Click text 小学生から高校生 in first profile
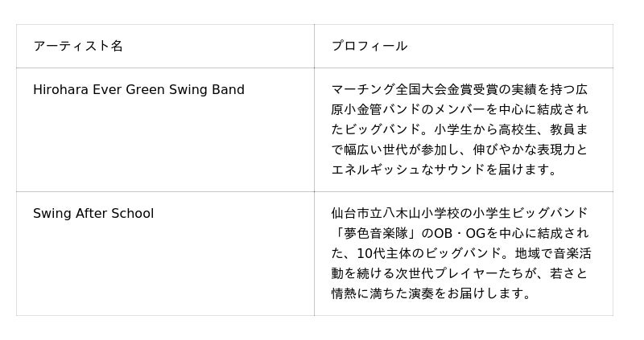This screenshot has width=644, height=340. coord(485,129)
